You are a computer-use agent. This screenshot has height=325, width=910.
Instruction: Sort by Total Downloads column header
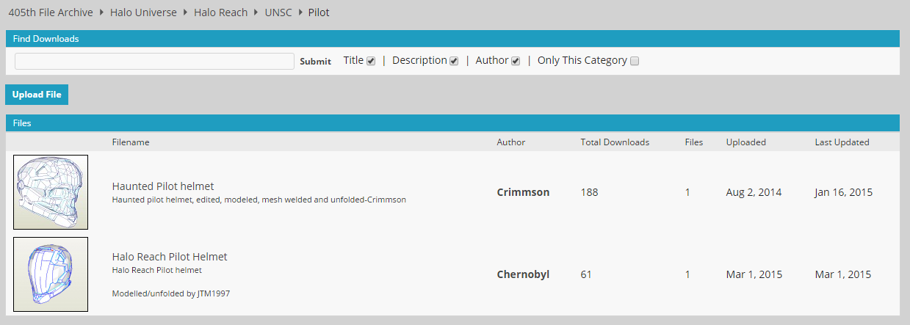[x=615, y=142]
